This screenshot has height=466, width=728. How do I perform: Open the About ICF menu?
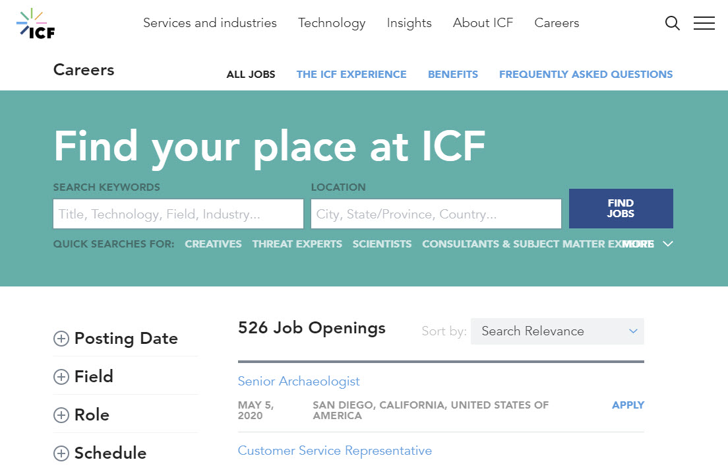(483, 23)
